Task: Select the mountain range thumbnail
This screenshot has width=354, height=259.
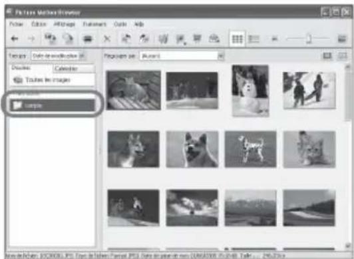Action: [250, 208]
